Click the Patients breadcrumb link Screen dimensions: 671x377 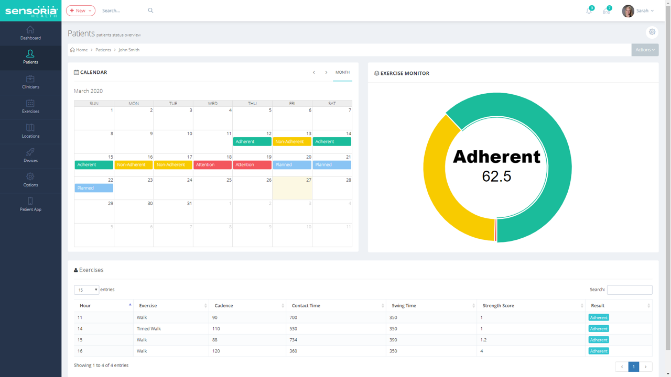(103, 50)
